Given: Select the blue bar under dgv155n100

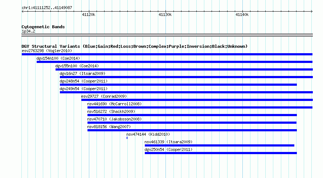Looking at the screenshot, I should tap(184, 69).
